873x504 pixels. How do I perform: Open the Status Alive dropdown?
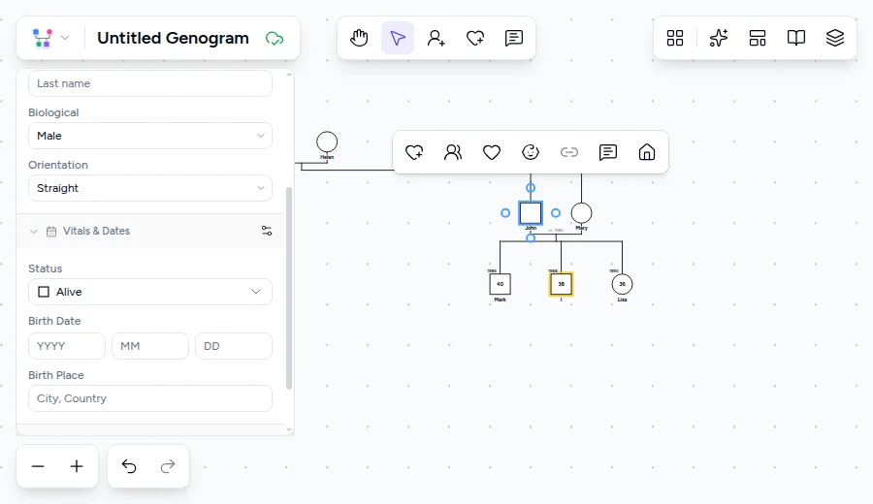click(150, 292)
